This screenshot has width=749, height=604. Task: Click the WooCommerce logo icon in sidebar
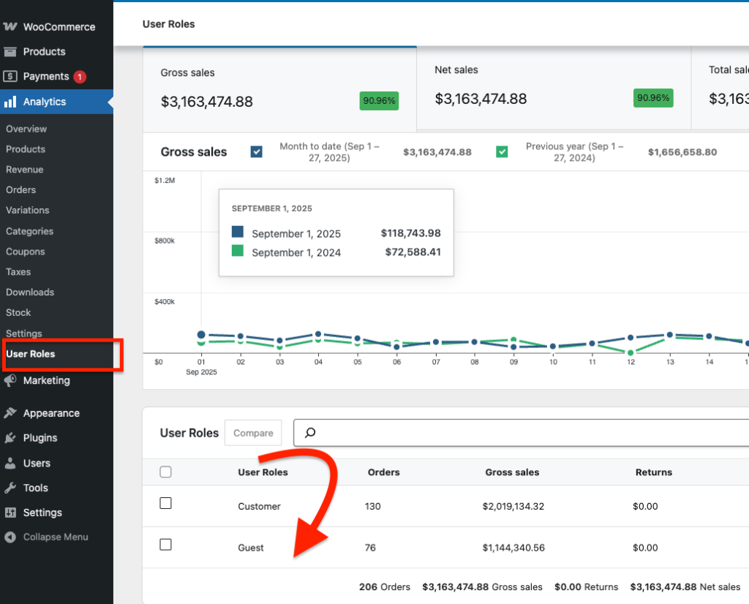[10, 27]
